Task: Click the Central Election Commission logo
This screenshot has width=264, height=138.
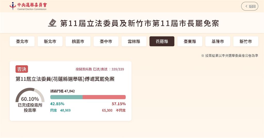Action: [28, 6]
